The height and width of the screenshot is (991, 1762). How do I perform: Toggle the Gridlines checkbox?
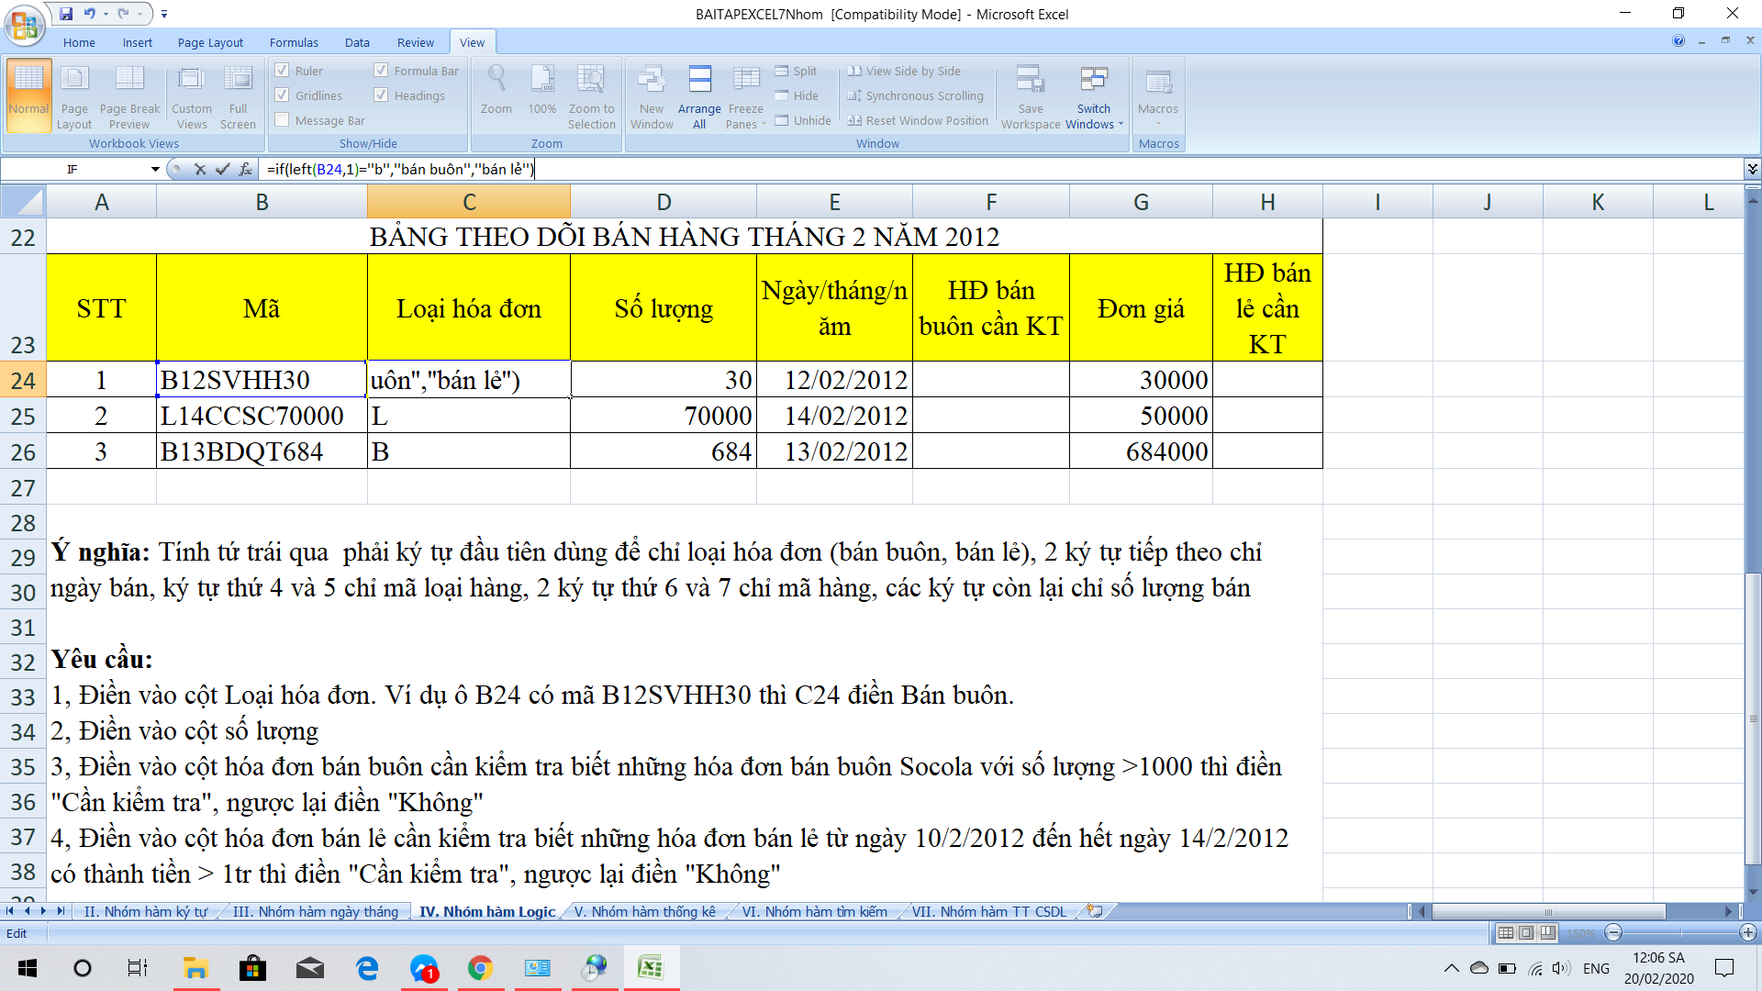[283, 95]
